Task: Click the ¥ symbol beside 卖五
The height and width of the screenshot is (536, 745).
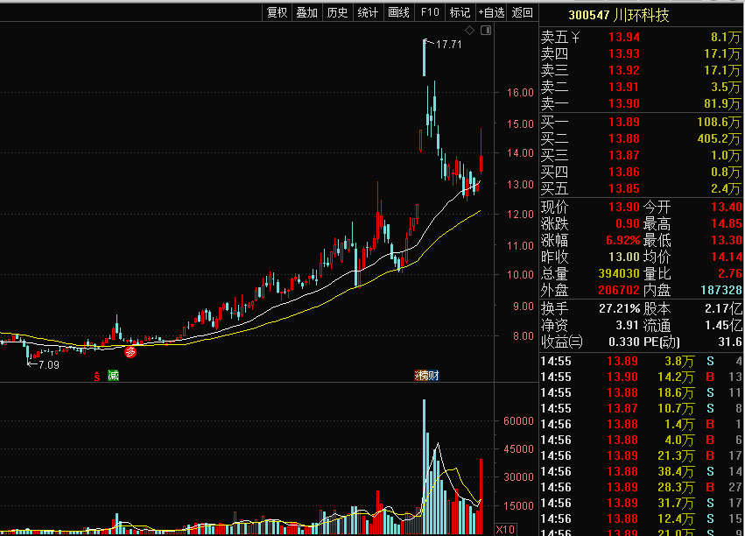Action: [x=575, y=37]
